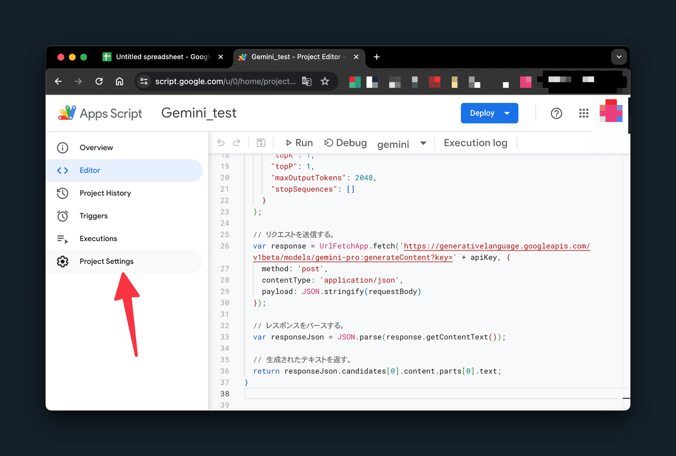Click the translate page icon
676x456 pixels.
click(x=306, y=81)
